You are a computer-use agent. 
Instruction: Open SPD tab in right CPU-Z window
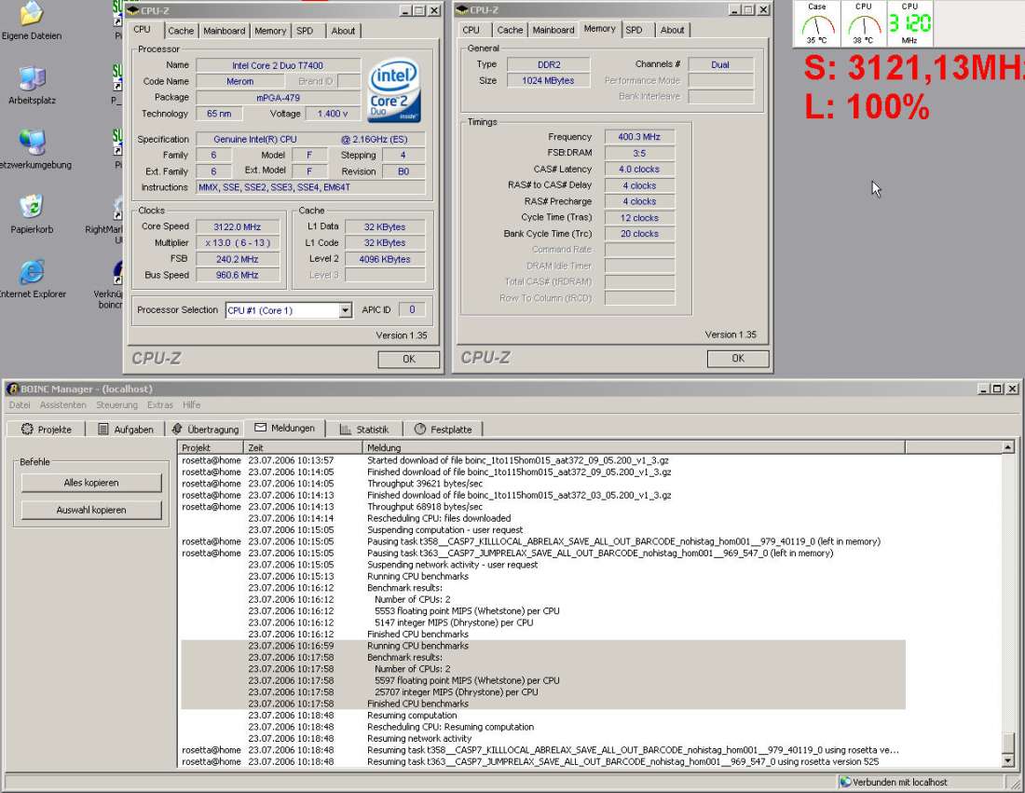[x=634, y=30]
